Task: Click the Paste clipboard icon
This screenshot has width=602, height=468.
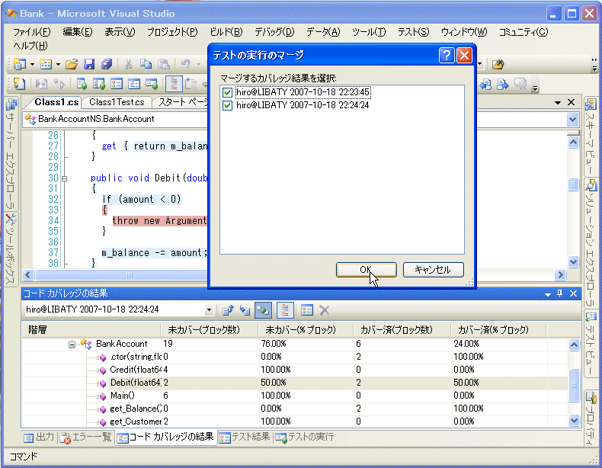Action: pyautogui.click(x=164, y=64)
